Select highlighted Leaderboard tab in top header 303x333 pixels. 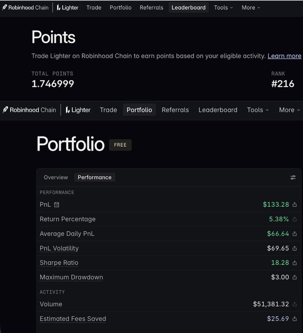point(189,8)
